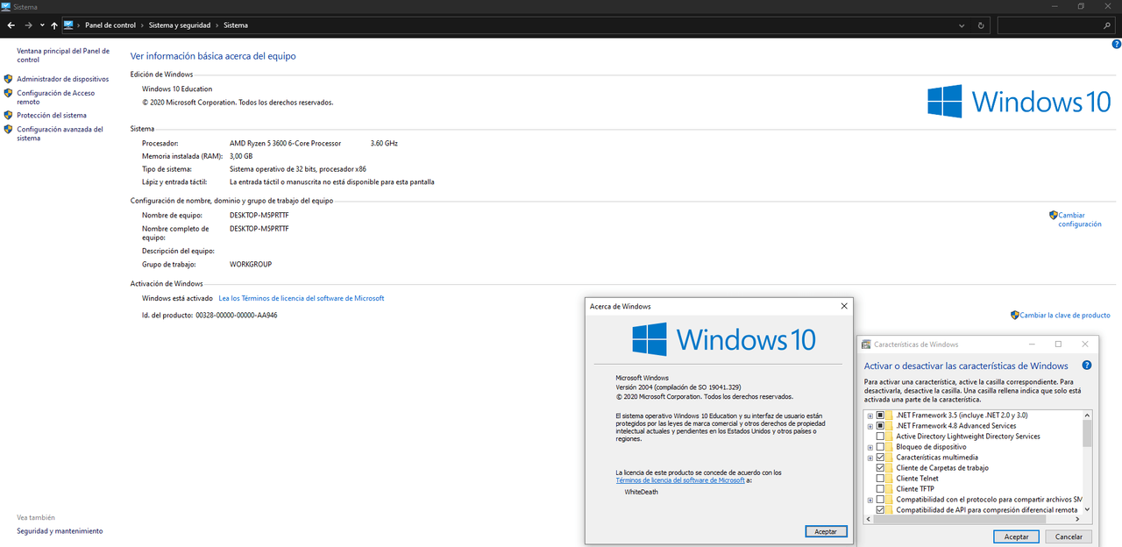The height and width of the screenshot is (547, 1122).
Task: Toggle .NET Framework 3.5 checkbox
Action: 880,416
